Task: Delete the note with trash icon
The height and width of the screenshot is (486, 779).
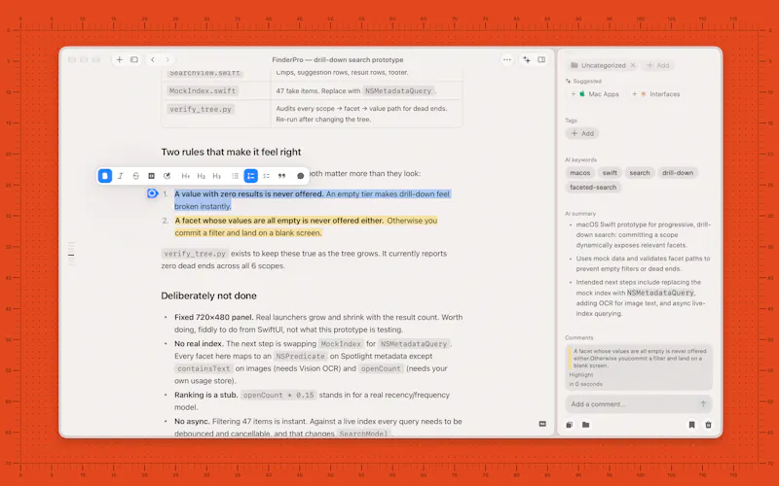Action: pyautogui.click(x=709, y=425)
